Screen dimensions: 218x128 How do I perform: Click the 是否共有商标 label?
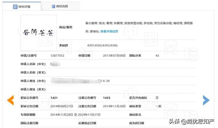click(138, 98)
